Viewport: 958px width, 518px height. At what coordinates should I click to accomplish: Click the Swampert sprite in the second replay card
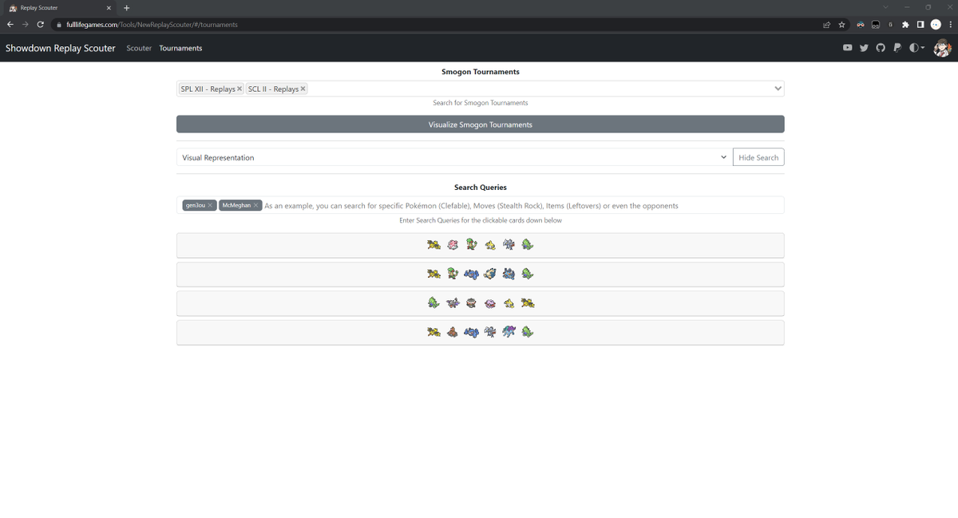click(x=471, y=273)
